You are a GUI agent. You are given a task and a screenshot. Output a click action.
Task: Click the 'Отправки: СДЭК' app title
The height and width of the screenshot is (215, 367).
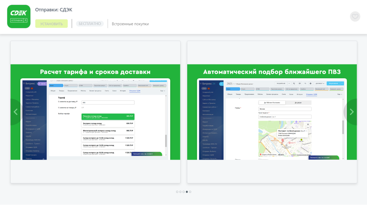pyautogui.click(x=54, y=10)
